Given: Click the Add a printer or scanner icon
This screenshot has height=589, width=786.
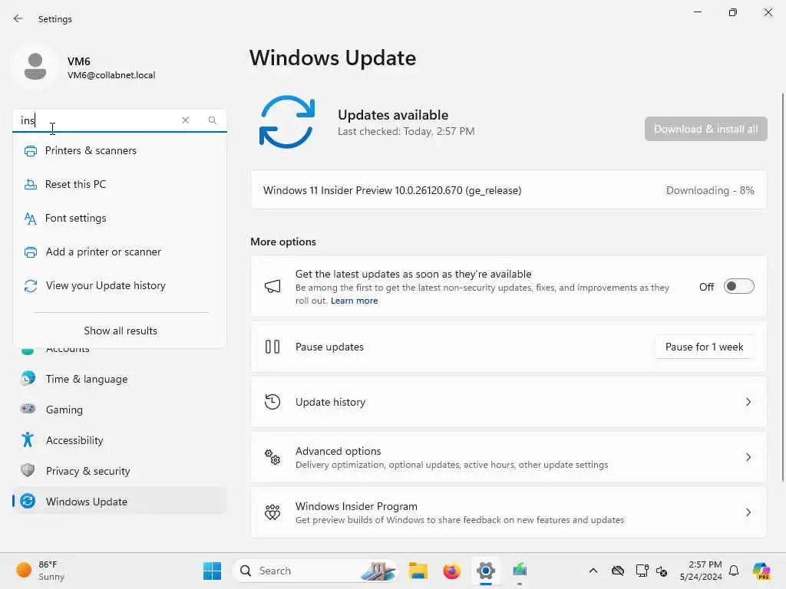Looking at the screenshot, I should [x=31, y=252].
